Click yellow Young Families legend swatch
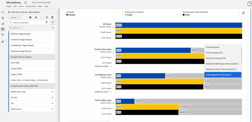This screenshot has height=122, width=252. click(126, 15)
